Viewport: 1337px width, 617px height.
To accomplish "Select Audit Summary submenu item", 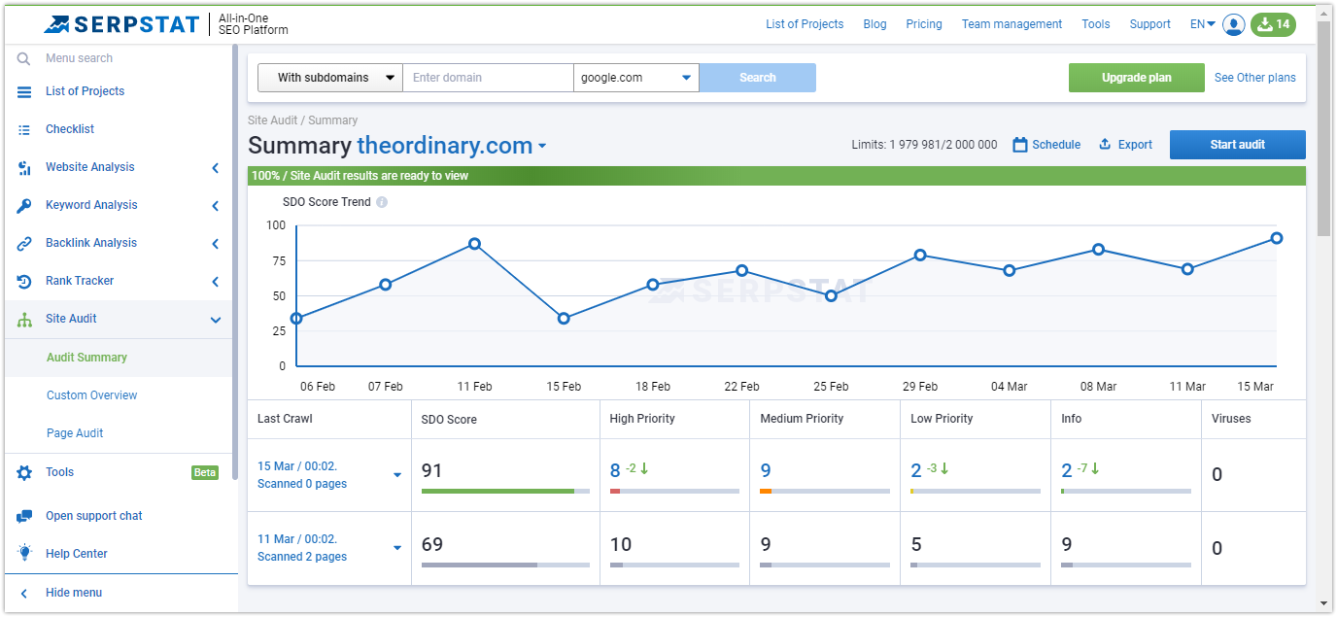I will tap(86, 358).
